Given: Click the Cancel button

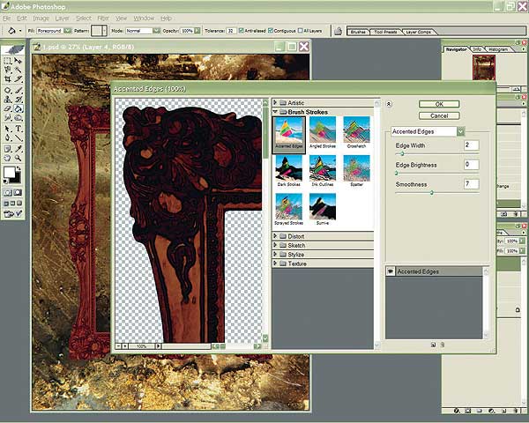Looking at the screenshot, I should point(439,115).
